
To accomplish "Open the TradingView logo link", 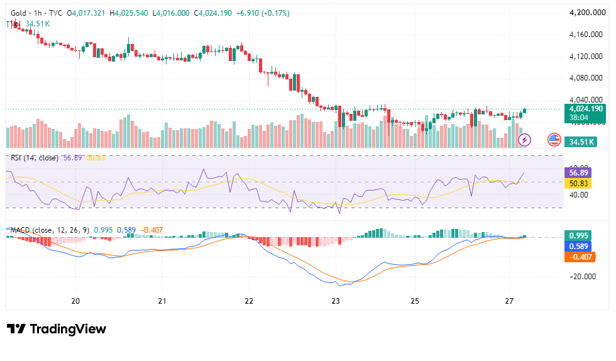I will (x=57, y=329).
